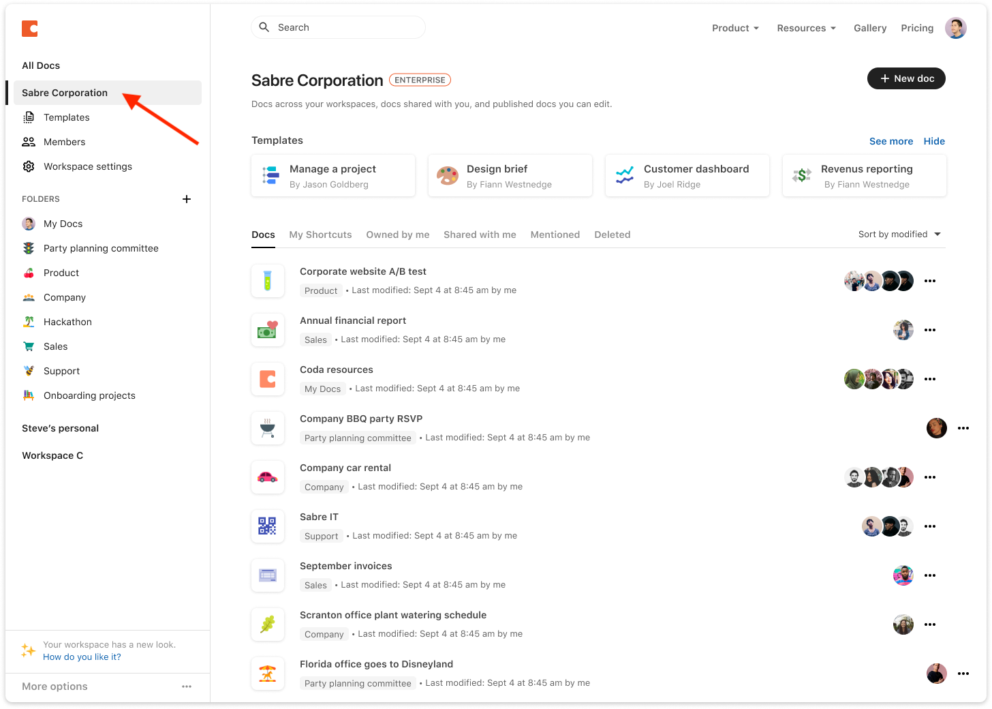992x709 pixels.
Task: Open the Company BBQ party RSVP grill icon
Action: [x=268, y=428]
